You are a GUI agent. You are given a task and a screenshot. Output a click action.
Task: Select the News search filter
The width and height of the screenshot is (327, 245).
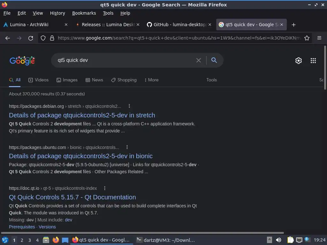94,80
